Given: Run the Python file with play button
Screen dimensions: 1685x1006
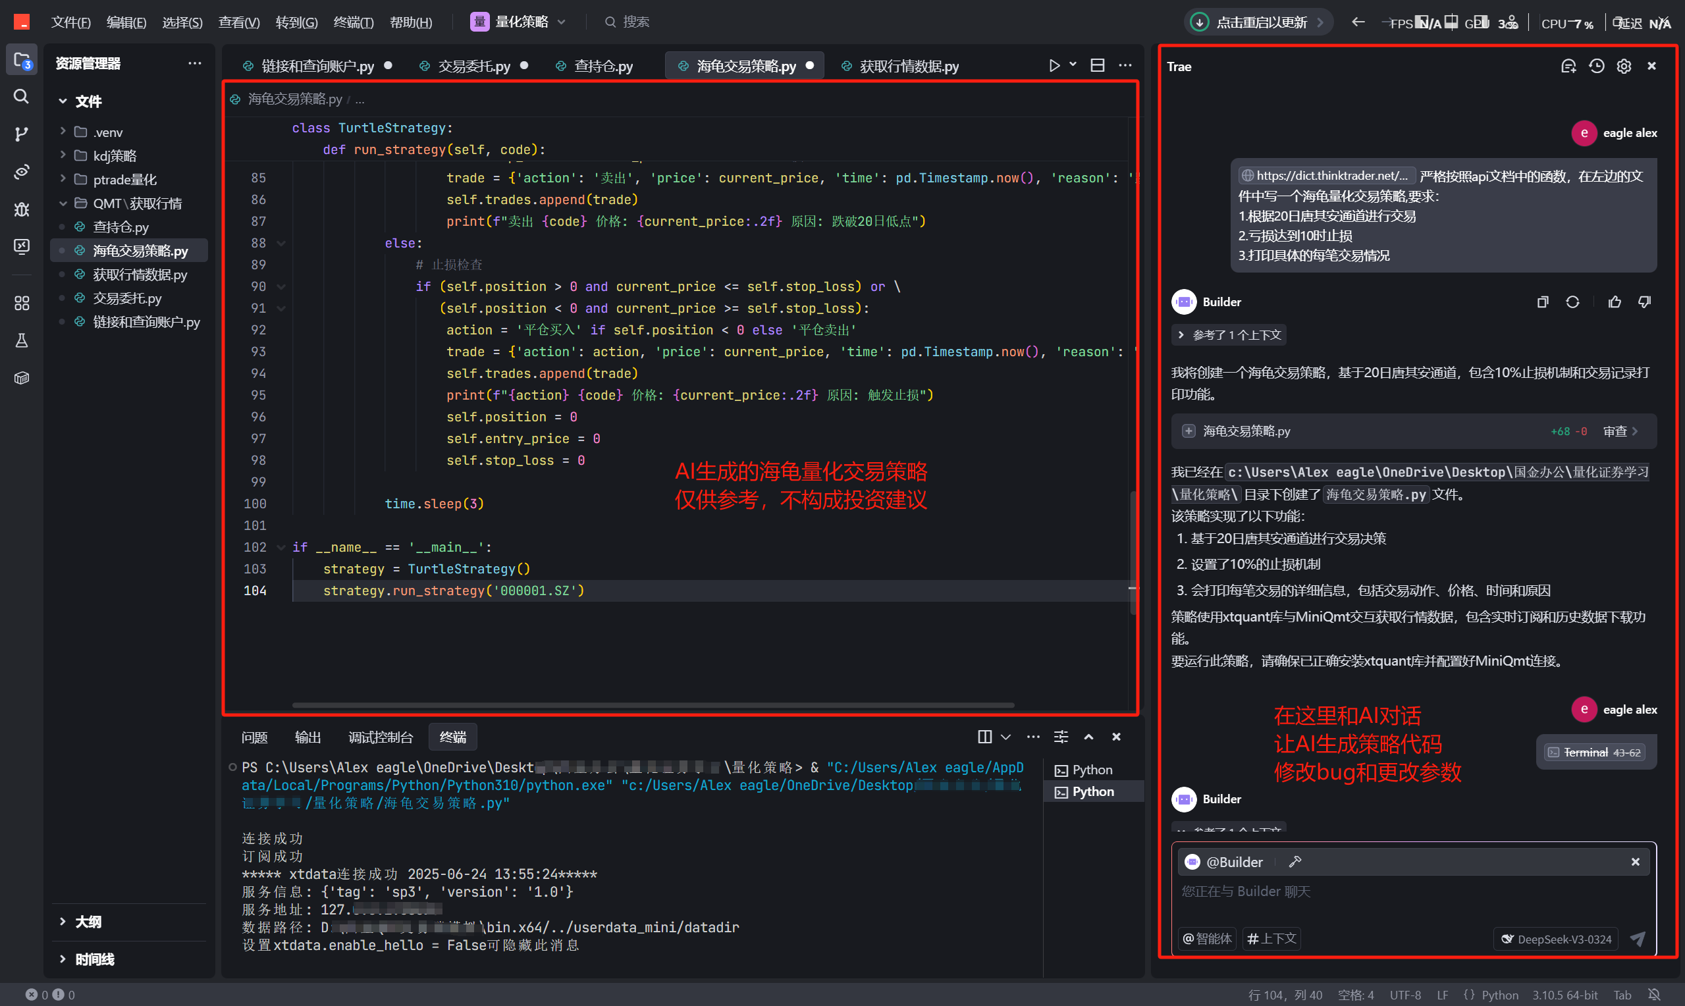Looking at the screenshot, I should click(1054, 66).
